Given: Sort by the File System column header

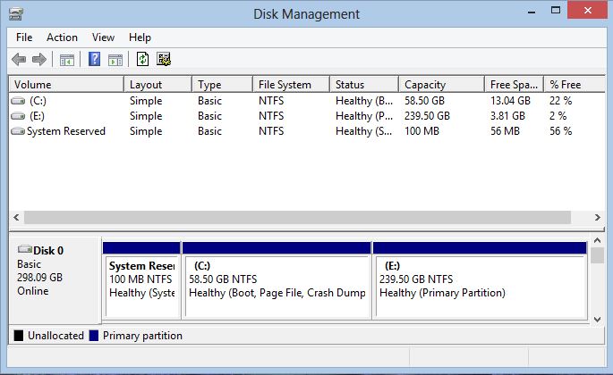Looking at the screenshot, I should click(291, 85).
